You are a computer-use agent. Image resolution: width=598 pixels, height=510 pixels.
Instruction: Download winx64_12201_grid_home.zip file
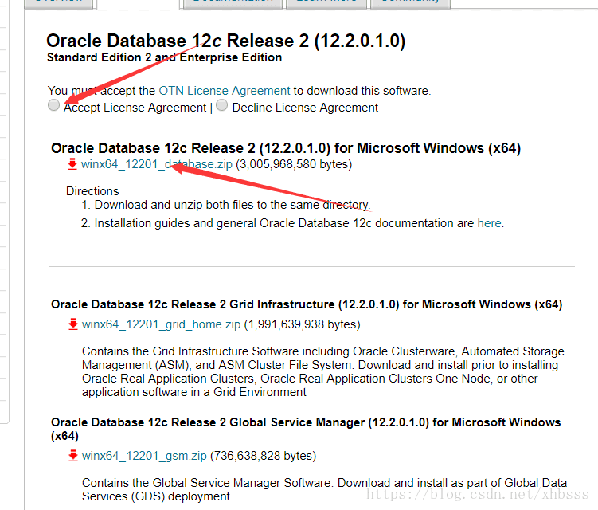[162, 324]
